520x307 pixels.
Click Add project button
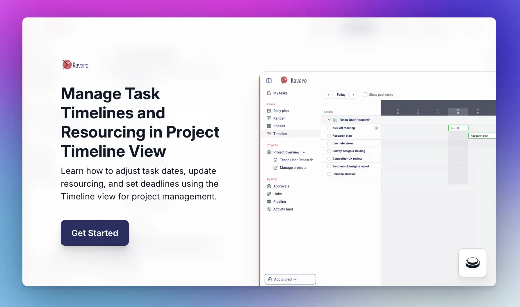[290, 279]
